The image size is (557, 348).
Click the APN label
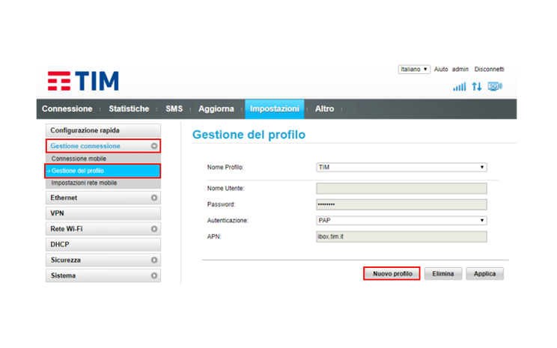pyautogui.click(x=214, y=236)
